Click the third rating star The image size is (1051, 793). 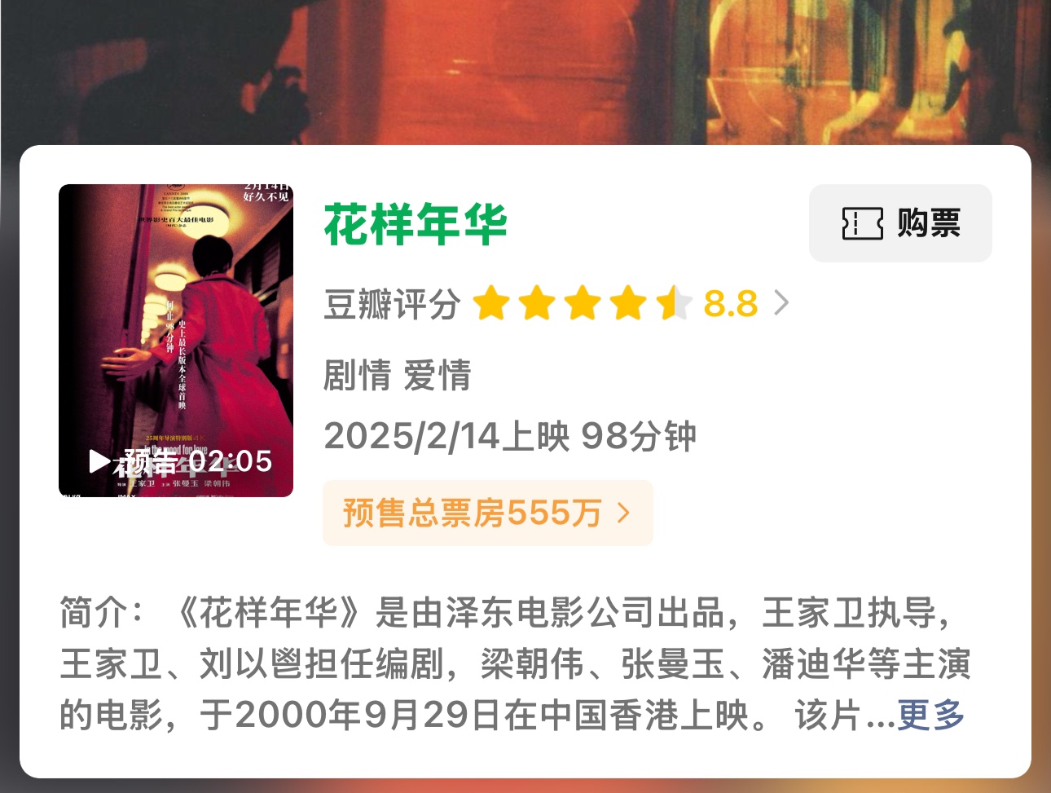click(x=583, y=303)
